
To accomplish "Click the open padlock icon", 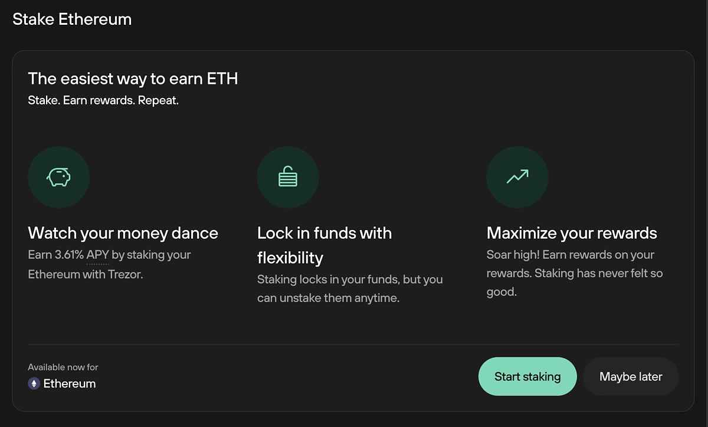I will 287,177.
